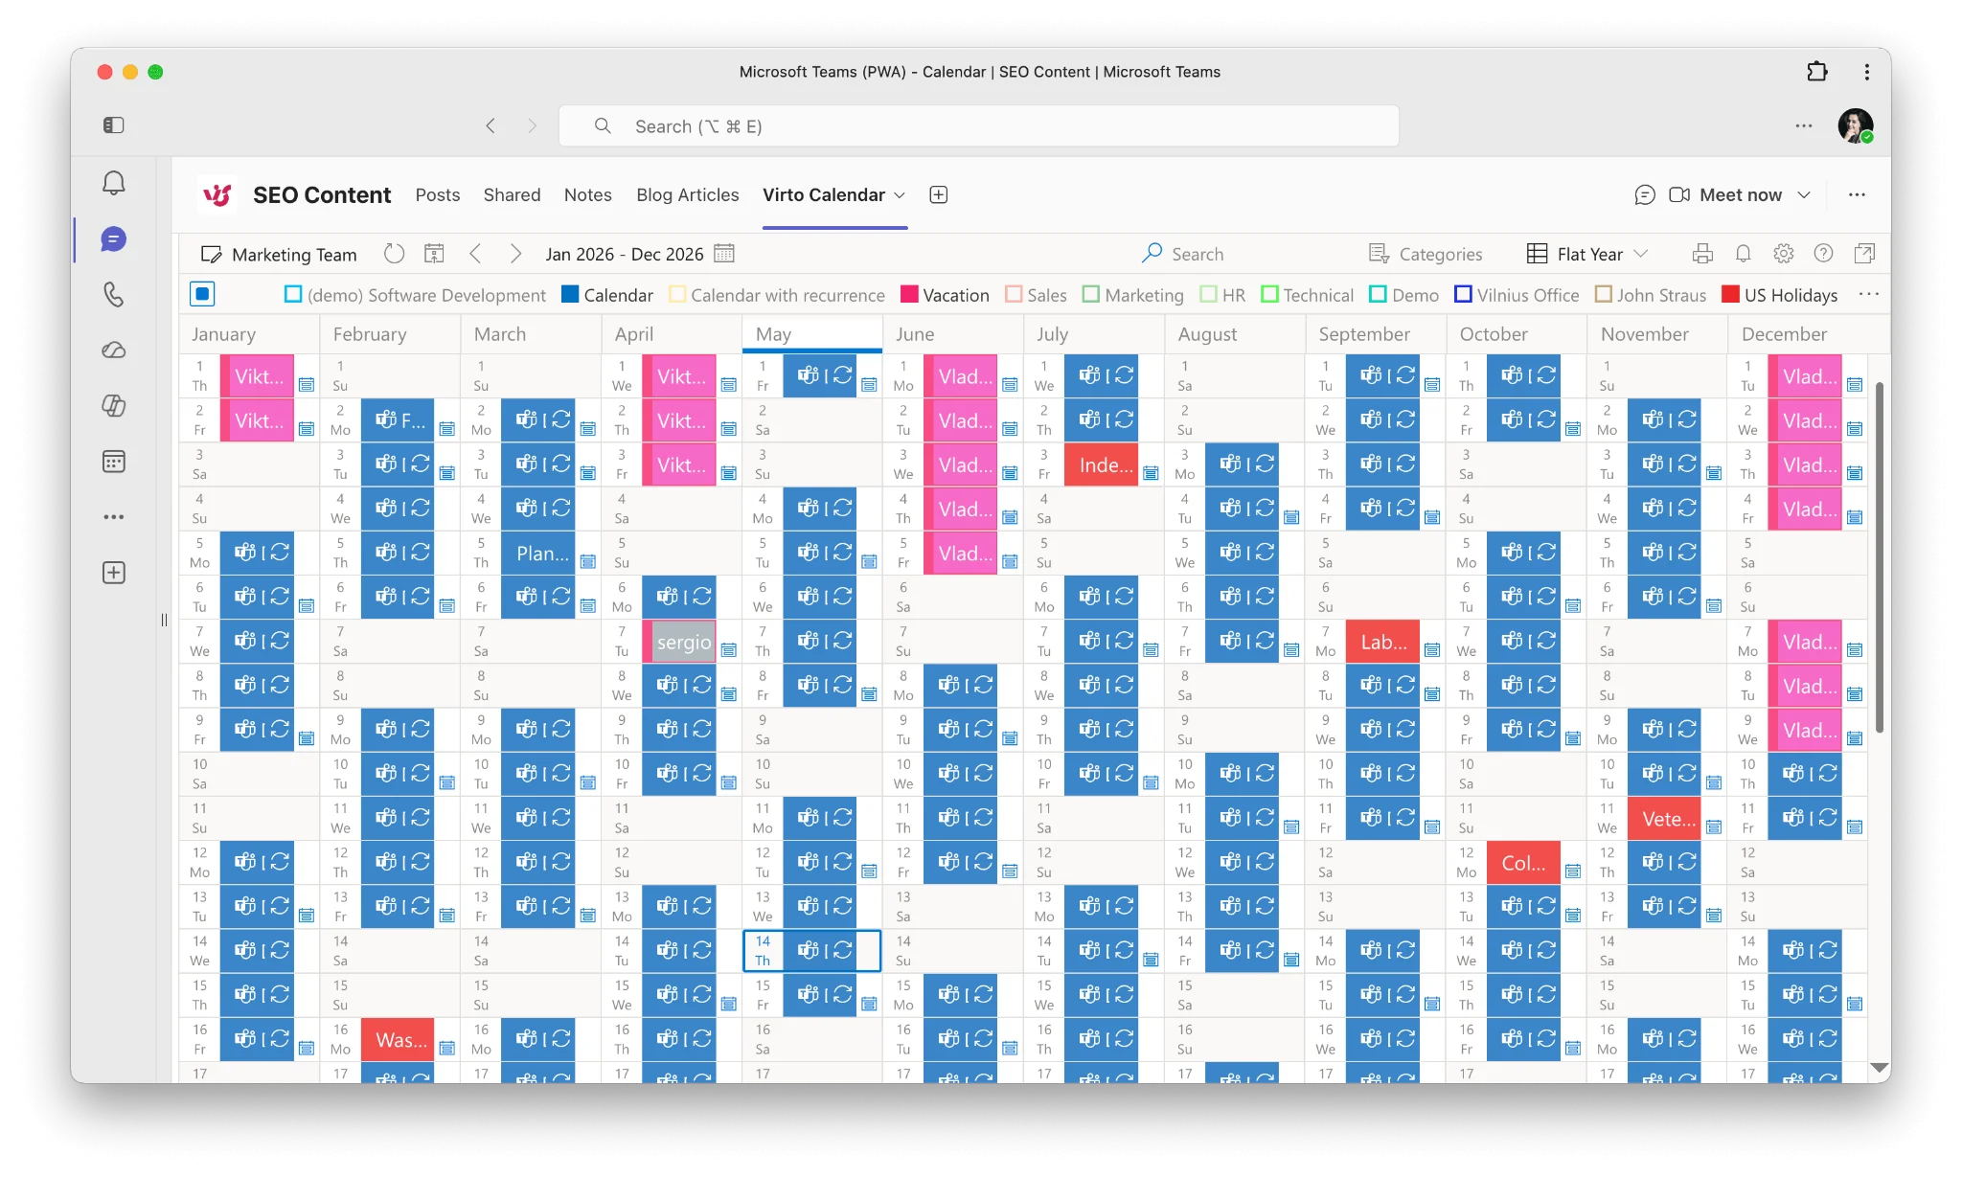Toggle the HR calendar checkbox
Image resolution: width=1962 pixels, height=1177 pixels.
coord(1208,295)
